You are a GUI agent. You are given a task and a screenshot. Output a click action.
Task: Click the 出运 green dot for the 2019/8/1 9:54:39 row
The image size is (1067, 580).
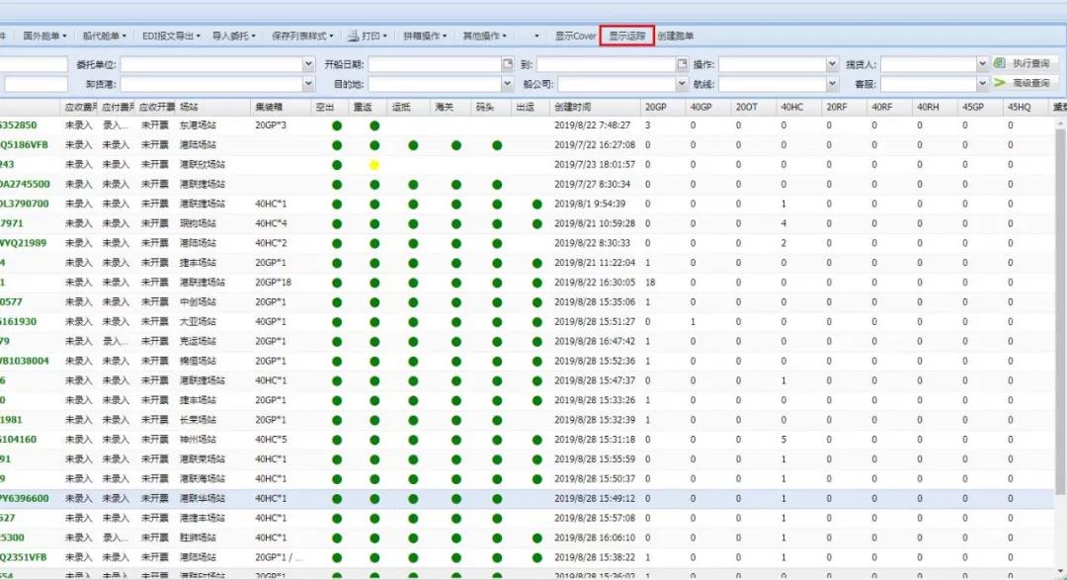pyautogui.click(x=536, y=205)
